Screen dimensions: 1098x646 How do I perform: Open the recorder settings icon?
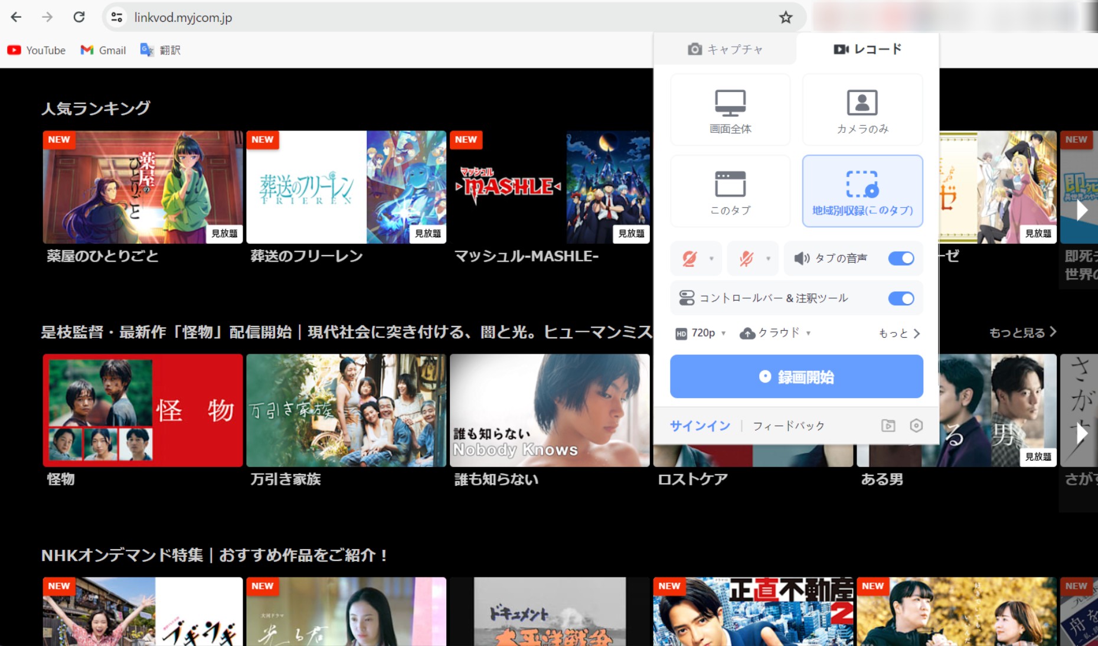click(x=916, y=426)
